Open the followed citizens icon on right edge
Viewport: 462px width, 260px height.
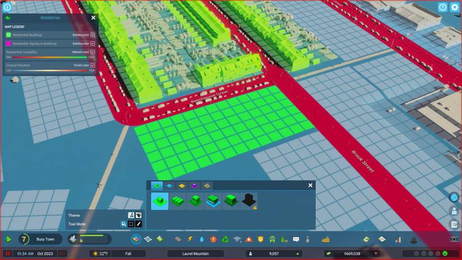click(x=454, y=211)
